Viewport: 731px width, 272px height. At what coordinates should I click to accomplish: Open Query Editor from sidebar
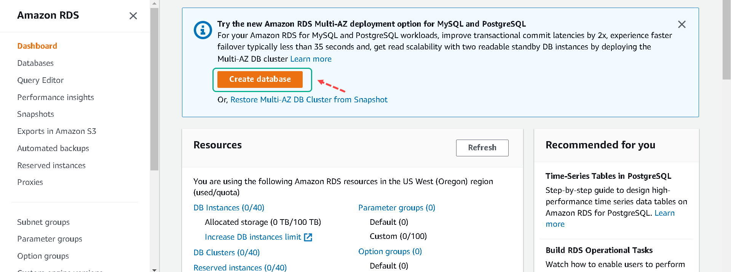(40, 80)
